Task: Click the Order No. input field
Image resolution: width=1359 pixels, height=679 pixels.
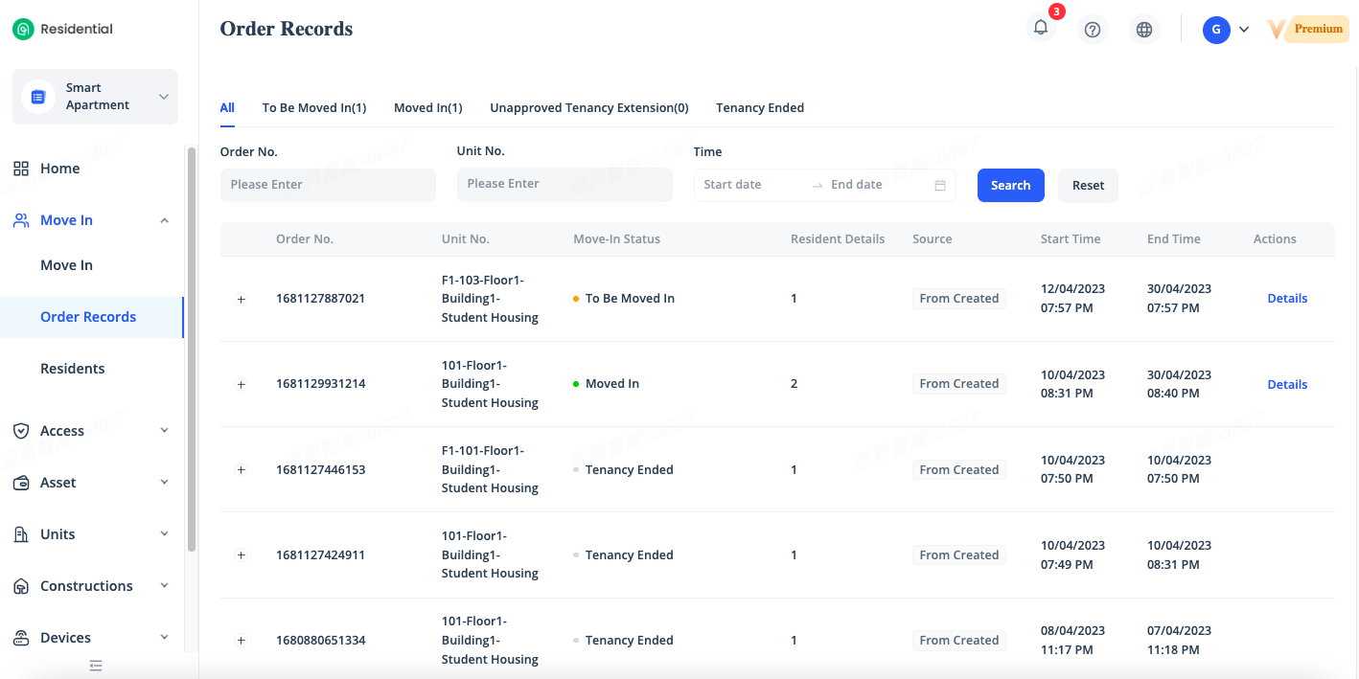Action: [x=328, y=185]
